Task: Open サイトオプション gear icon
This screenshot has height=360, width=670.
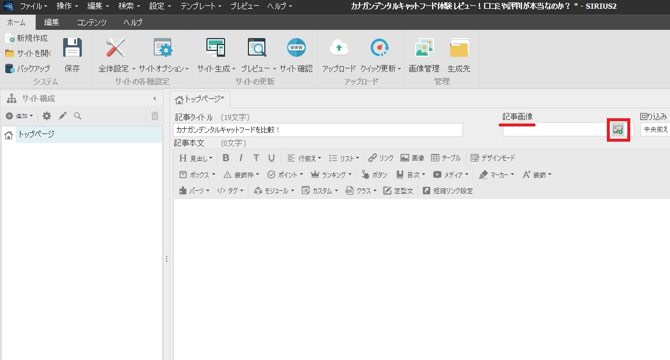Action: 163,47
